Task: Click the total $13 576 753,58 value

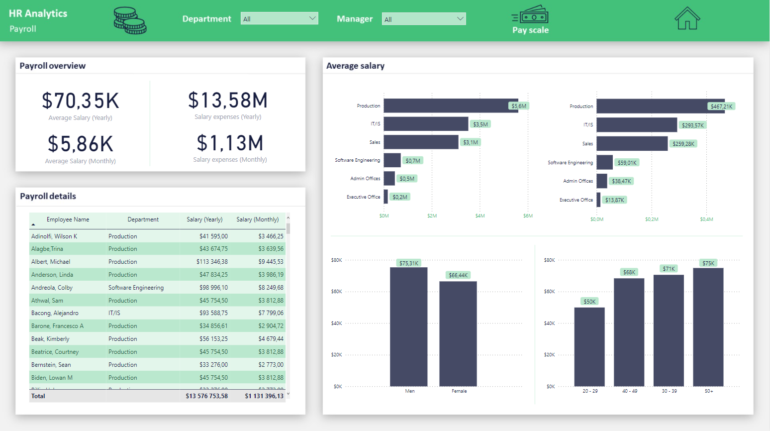Action: (206, 396)
